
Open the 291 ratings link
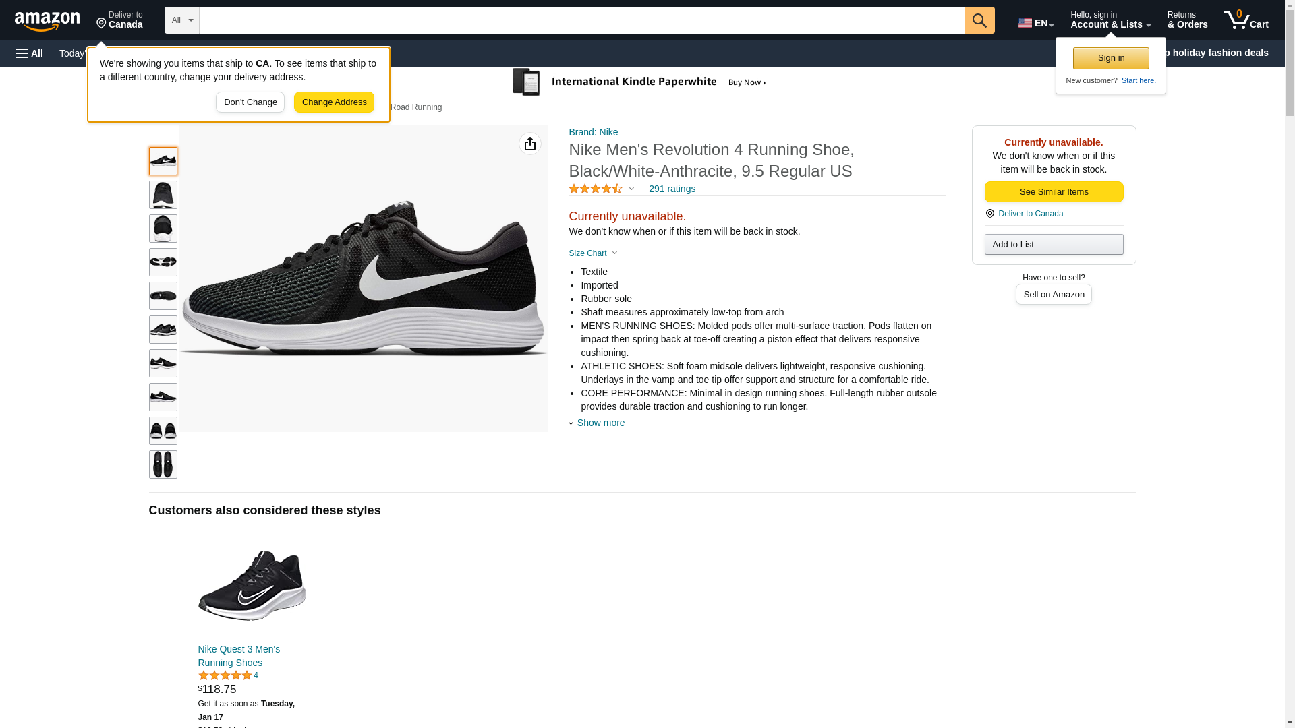pos(672,189)
